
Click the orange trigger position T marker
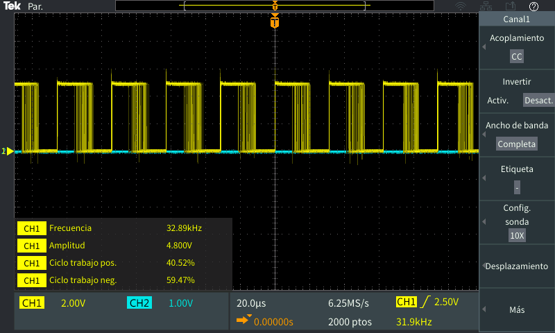(x=275, y=21)
